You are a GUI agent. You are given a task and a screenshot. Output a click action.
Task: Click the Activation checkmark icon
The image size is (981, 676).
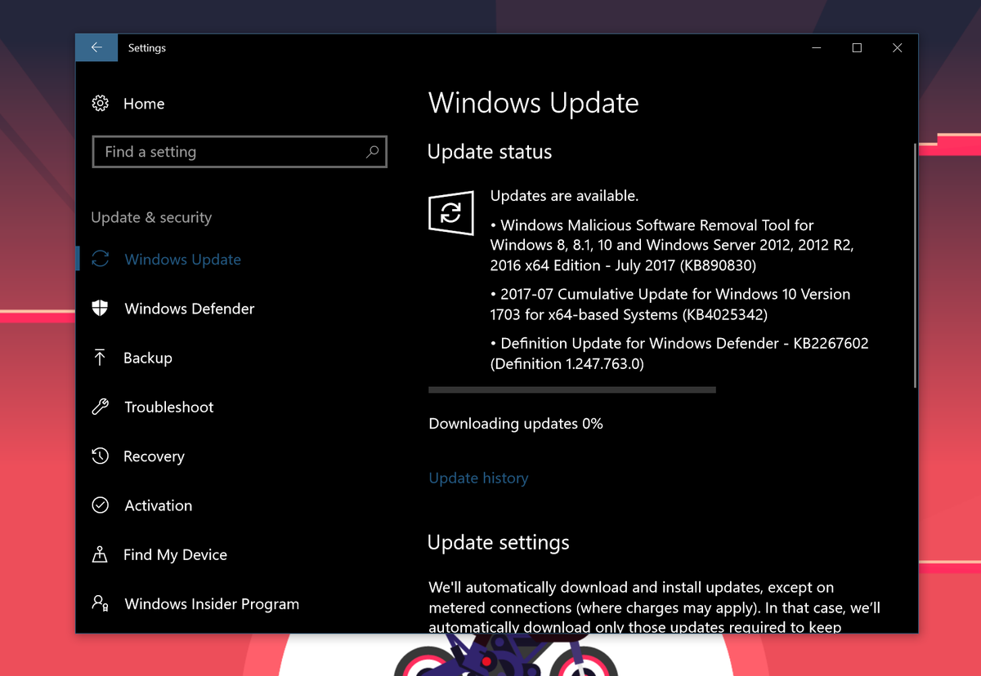coord(99,505)
